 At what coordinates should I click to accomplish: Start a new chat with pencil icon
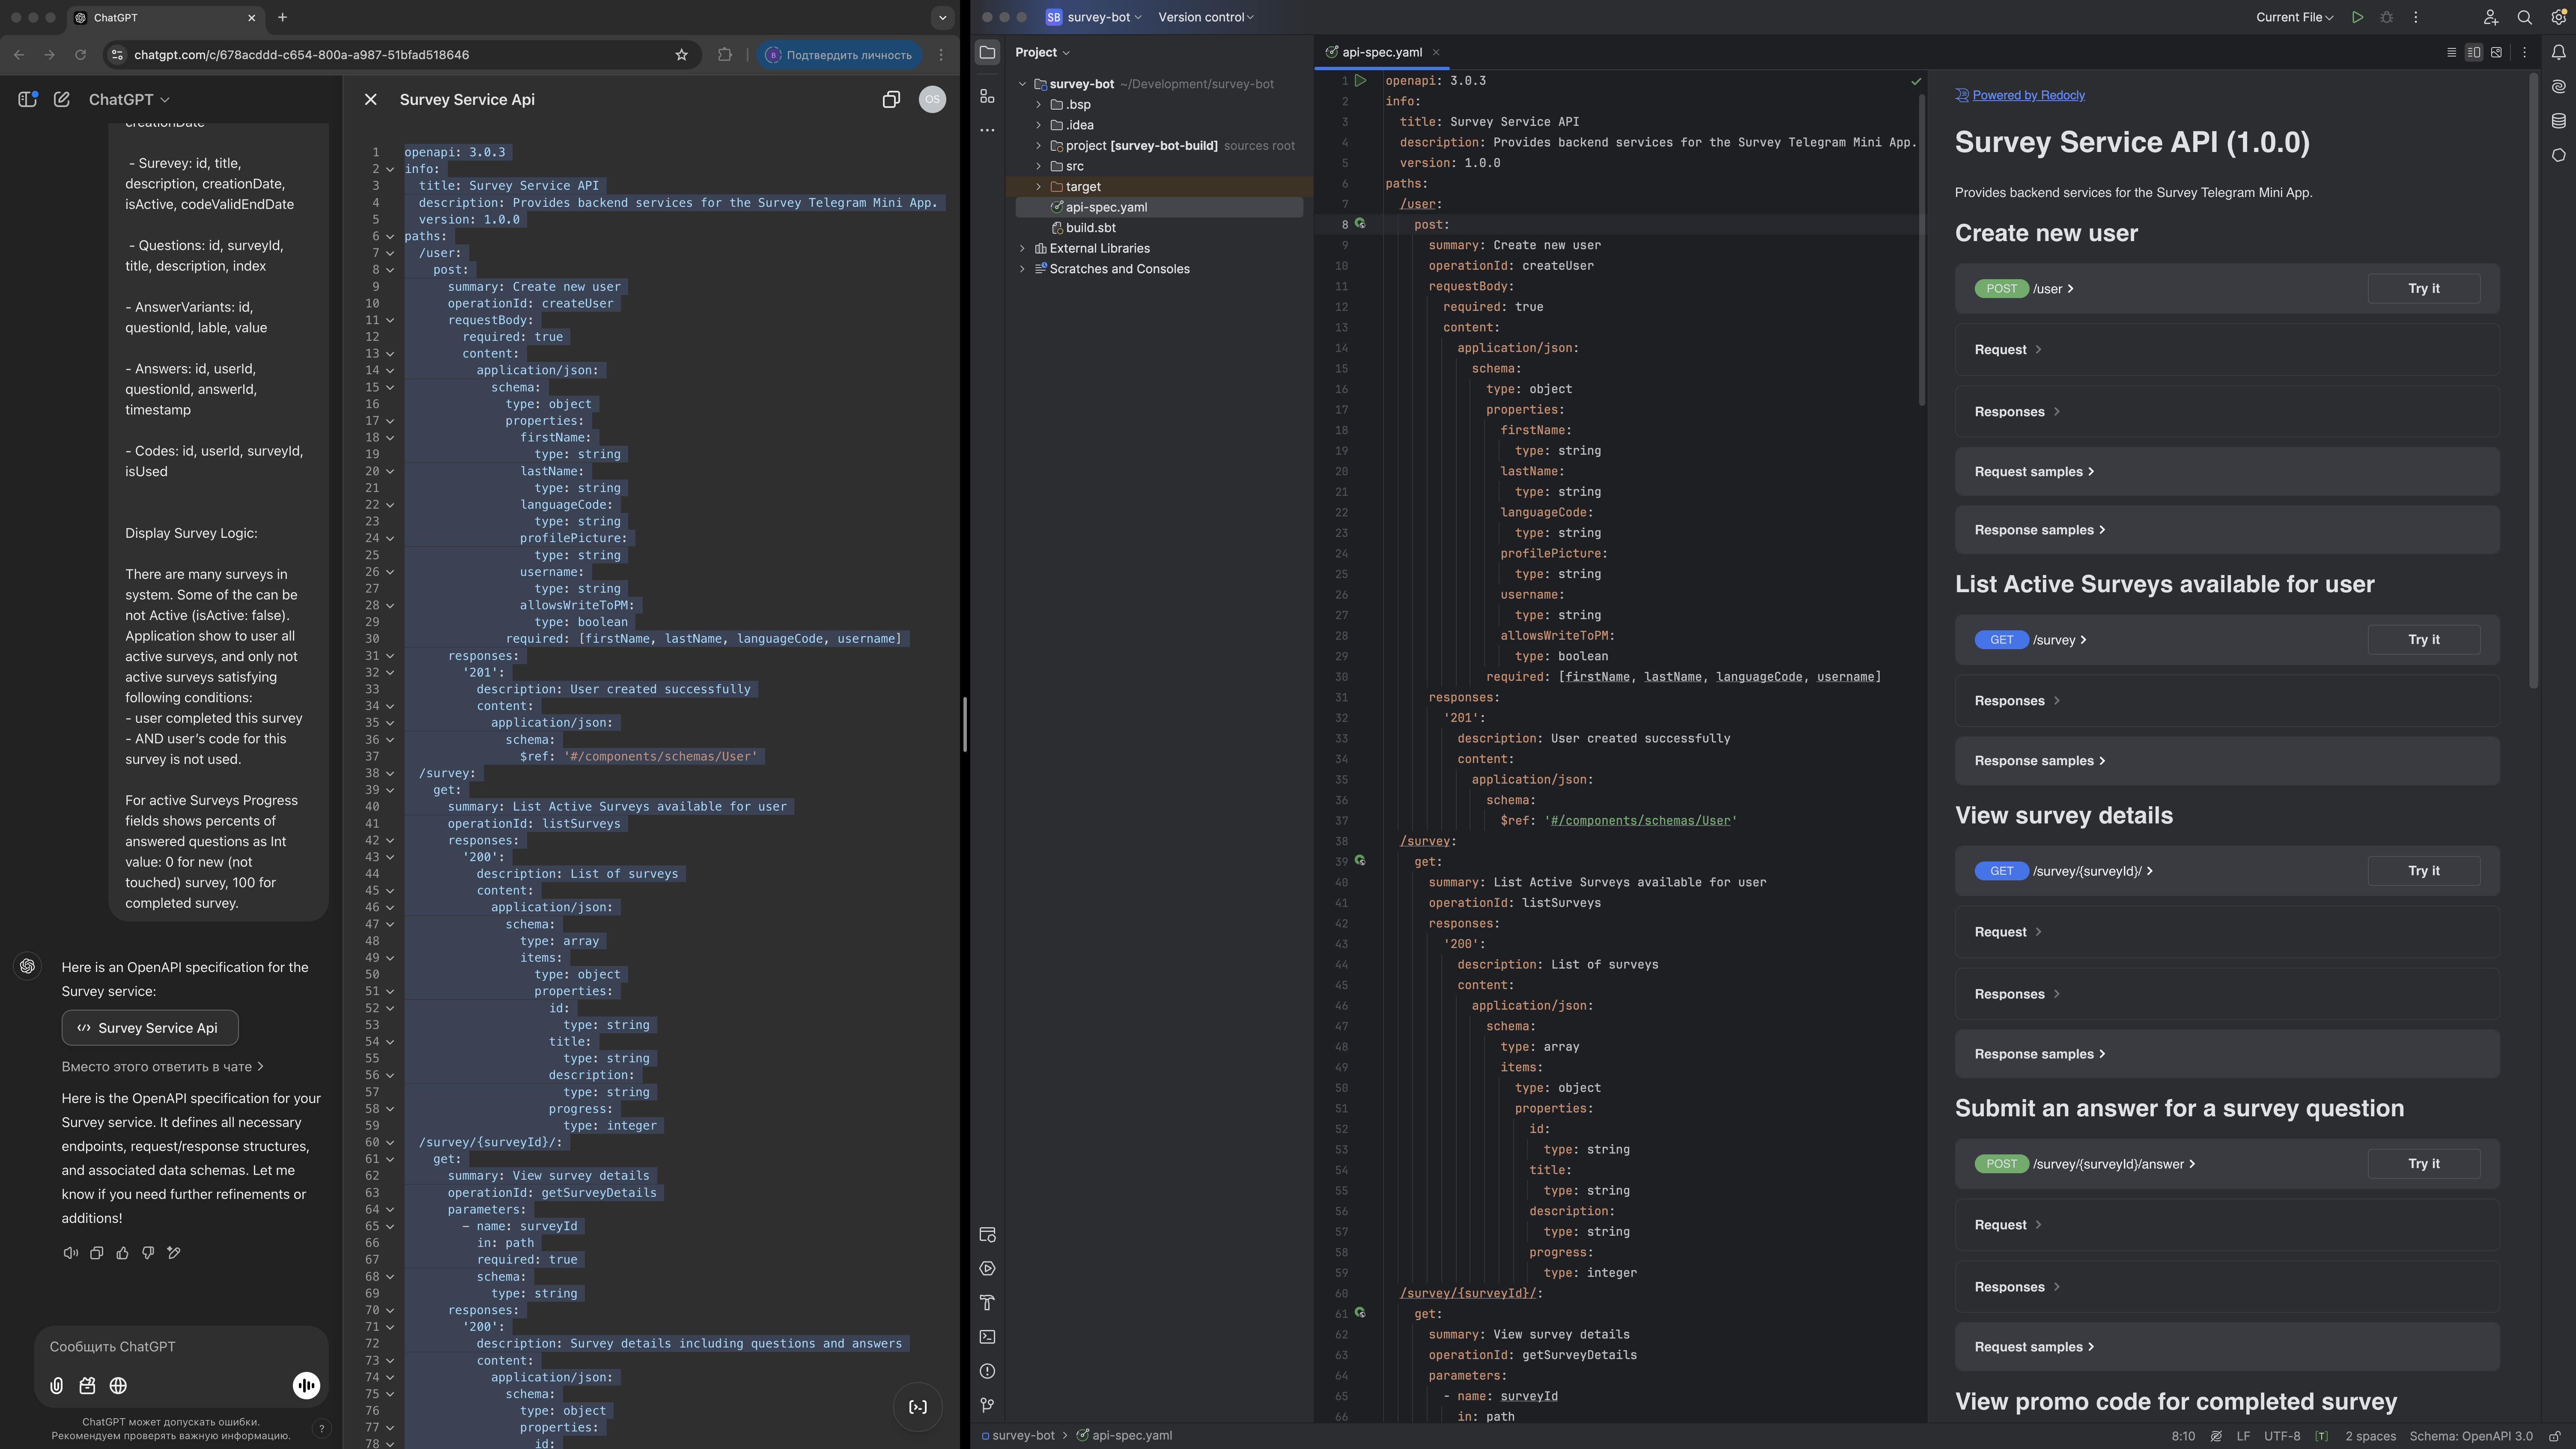pyautogui.click(x=62, y=99)
